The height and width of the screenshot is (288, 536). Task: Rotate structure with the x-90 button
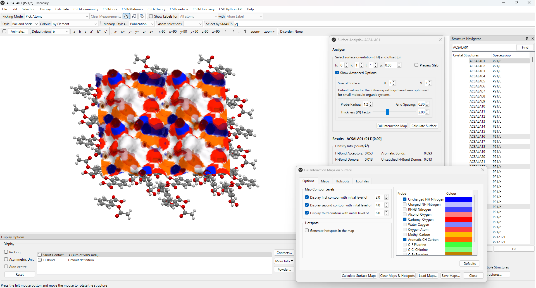coord(162,31)
